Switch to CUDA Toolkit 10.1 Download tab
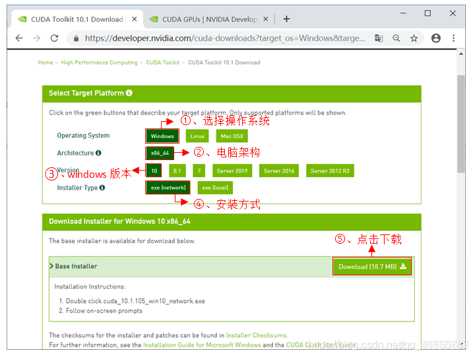The width and height of the screenshot is (475, 357). click(77, 19)
